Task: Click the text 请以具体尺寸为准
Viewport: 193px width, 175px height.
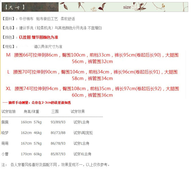Action: 48,47
